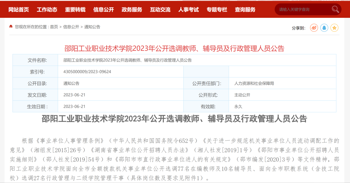Screen dimensions: 350x183
Task: Share the page to Weibo
Action: tap(314, 28)
